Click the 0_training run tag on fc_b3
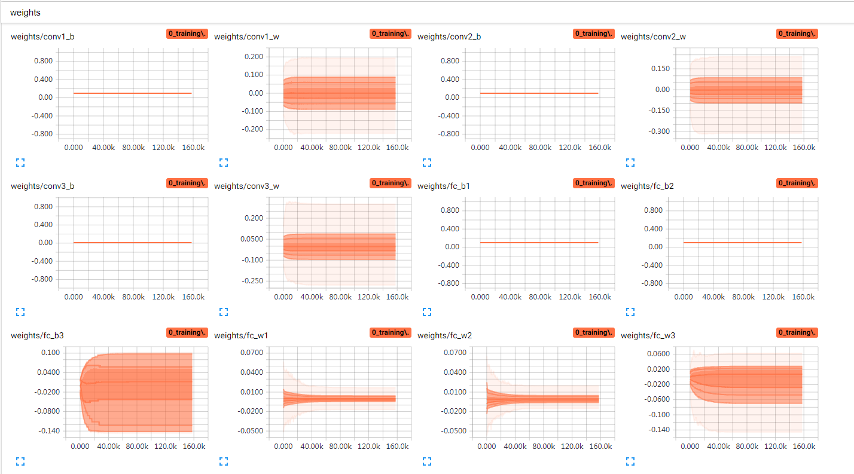The height and width of the screenshot is (474, 854). pyautogui.click(x=187, y=332)
